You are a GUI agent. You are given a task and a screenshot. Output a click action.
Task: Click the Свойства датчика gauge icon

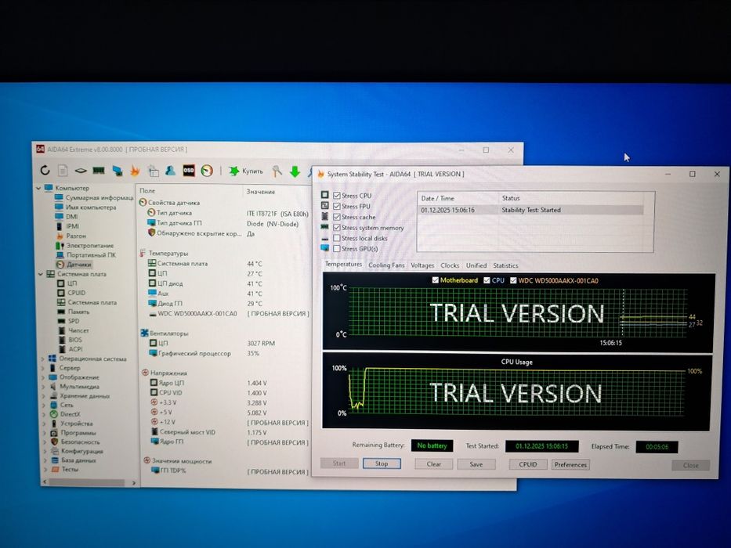click(x=143, y=202)
